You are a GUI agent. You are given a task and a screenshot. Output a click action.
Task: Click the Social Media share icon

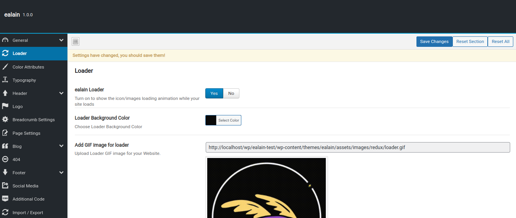(5, 185)
